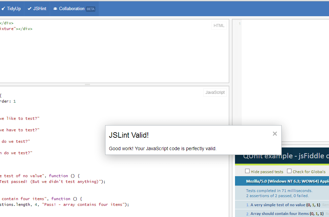This screenshot has width=329, height=217.
Task: Click the Collaboration people icon
Action: 55,8
